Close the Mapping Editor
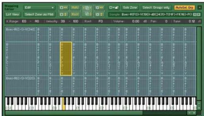The height and width of the screenshot is (116, 204). coord(199,8)
